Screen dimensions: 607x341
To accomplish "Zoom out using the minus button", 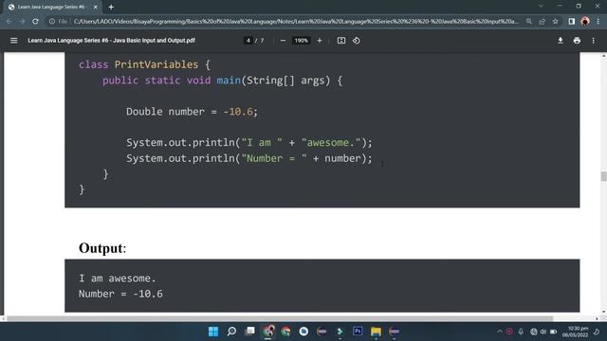I will pos(283,40).
